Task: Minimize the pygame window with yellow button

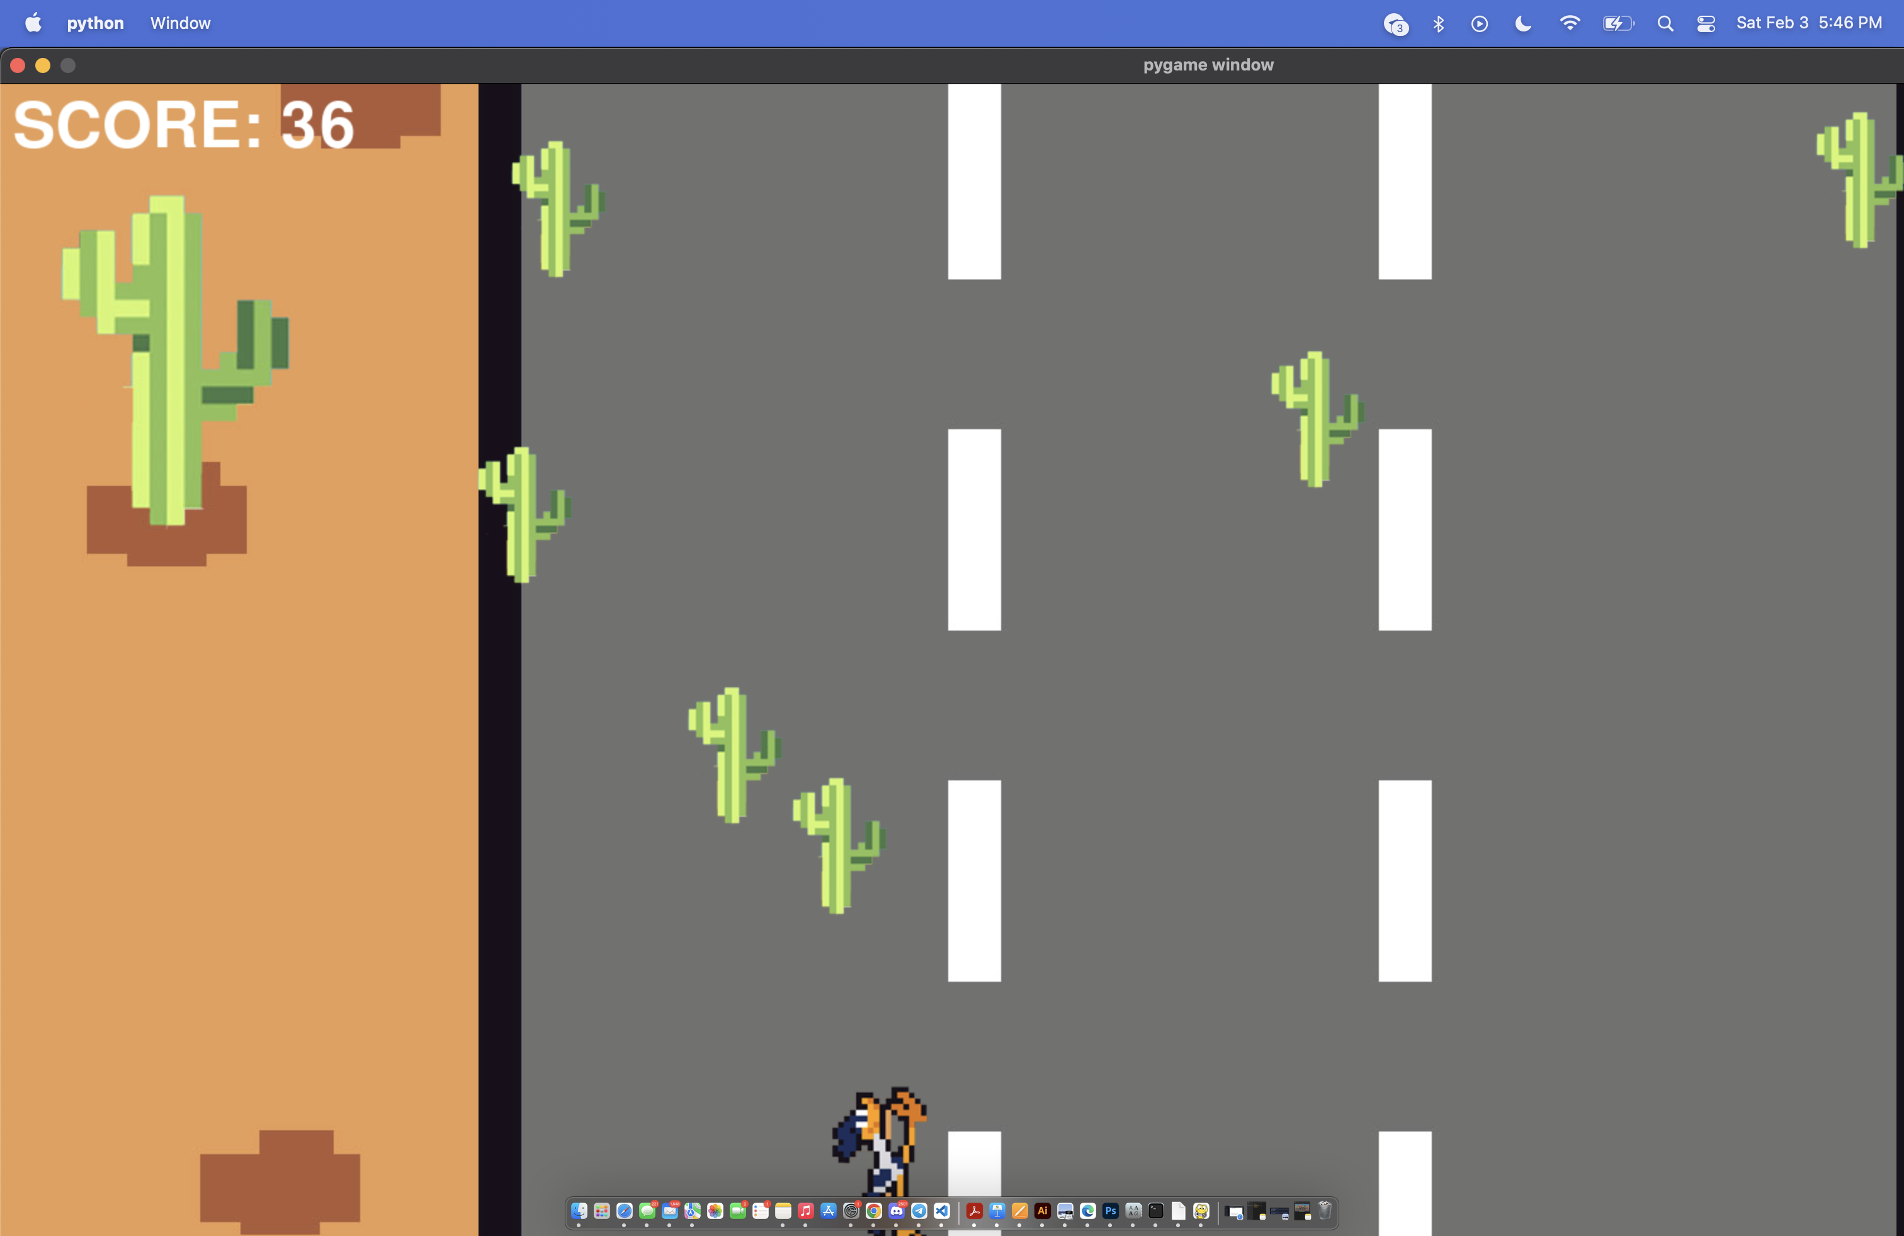Action: coord(43,65)
